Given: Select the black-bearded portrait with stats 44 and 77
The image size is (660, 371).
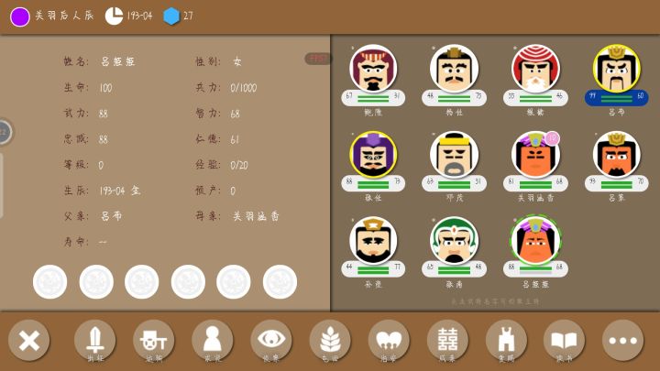Looking at the screenshot, I should click(x=373, y=241).
